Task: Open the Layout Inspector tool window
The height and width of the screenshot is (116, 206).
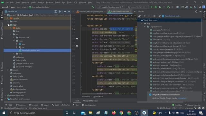Action: click(x=193, y=105)
